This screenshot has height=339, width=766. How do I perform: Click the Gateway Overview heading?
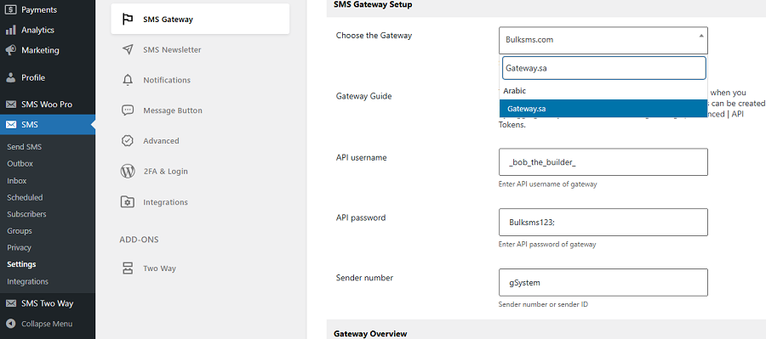(370, 334)
